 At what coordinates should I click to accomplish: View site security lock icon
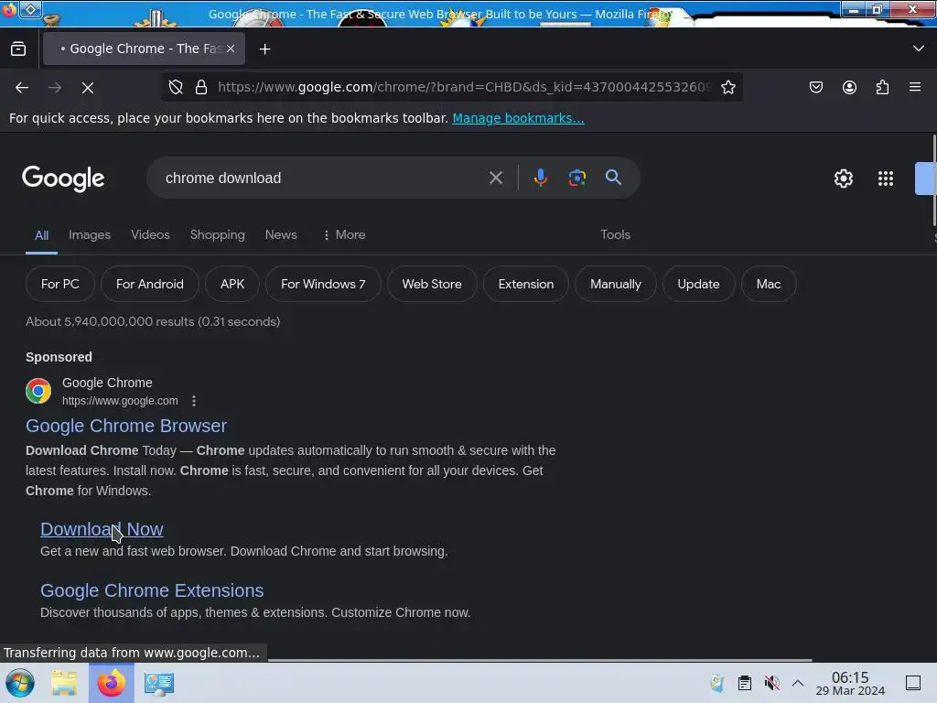click(x=201, y=87)
